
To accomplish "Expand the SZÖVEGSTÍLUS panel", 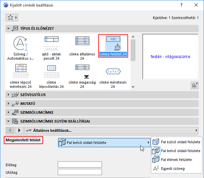I will point(9,95).
